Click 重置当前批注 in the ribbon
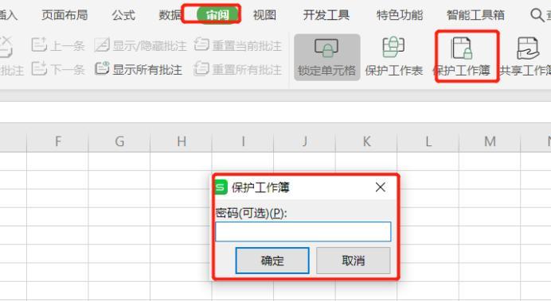This screenshot has width=551, height=301. coord(238,45)
